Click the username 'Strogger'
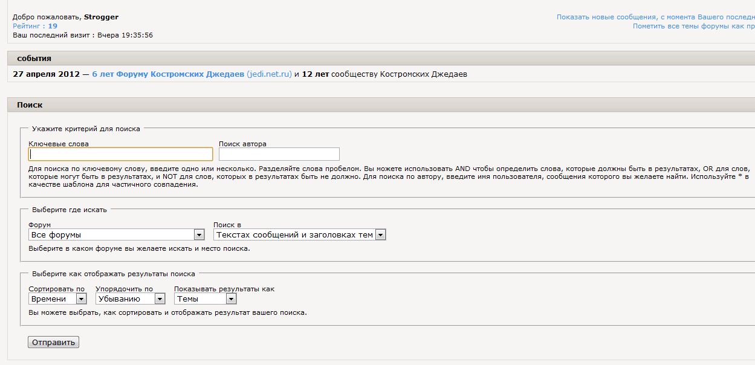The image size is (755, 365). (102, 17)
